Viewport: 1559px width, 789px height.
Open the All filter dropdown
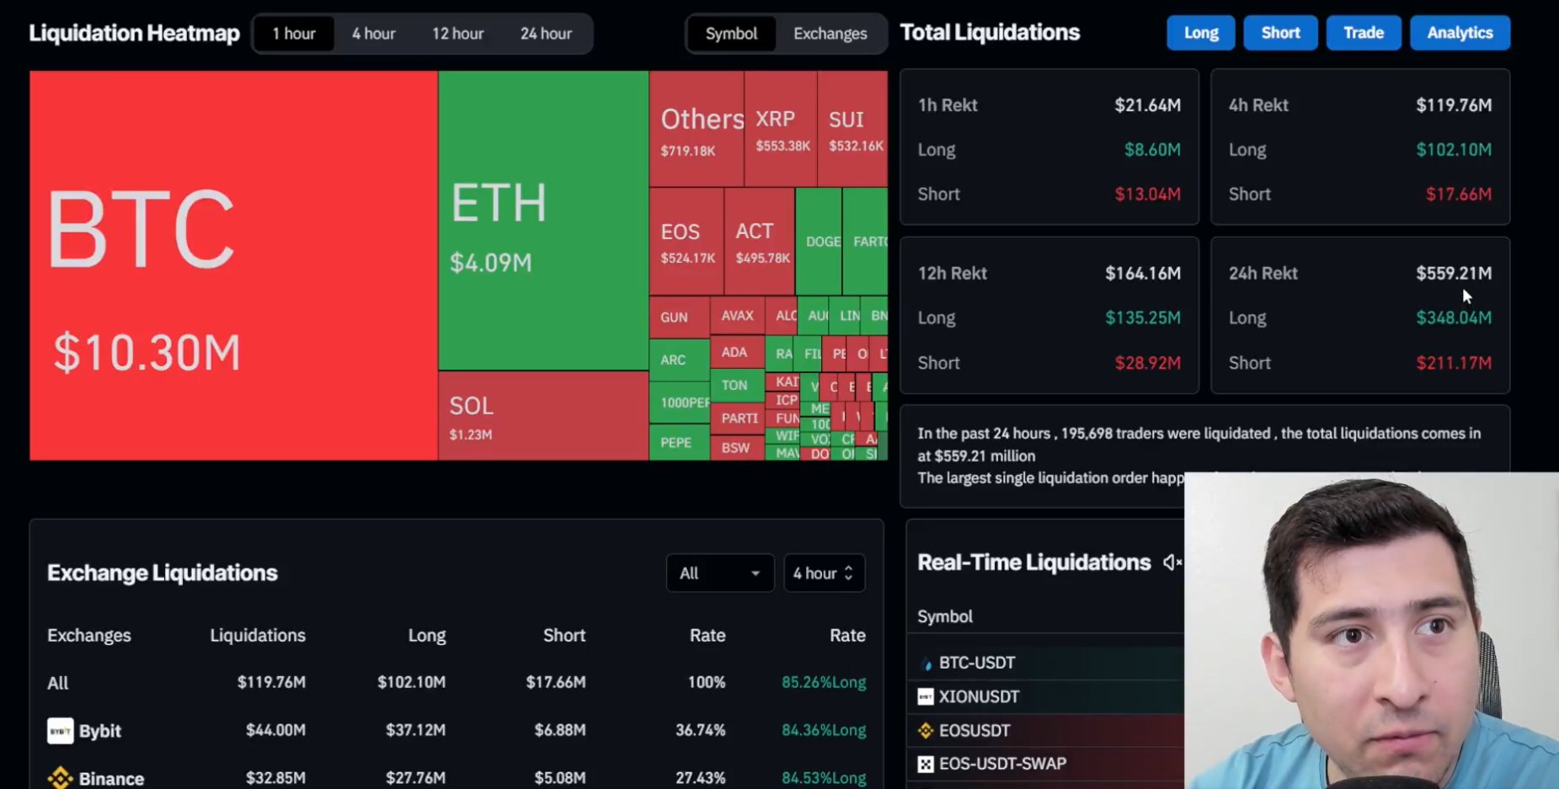pyautogui.click(x=719, y=573)
